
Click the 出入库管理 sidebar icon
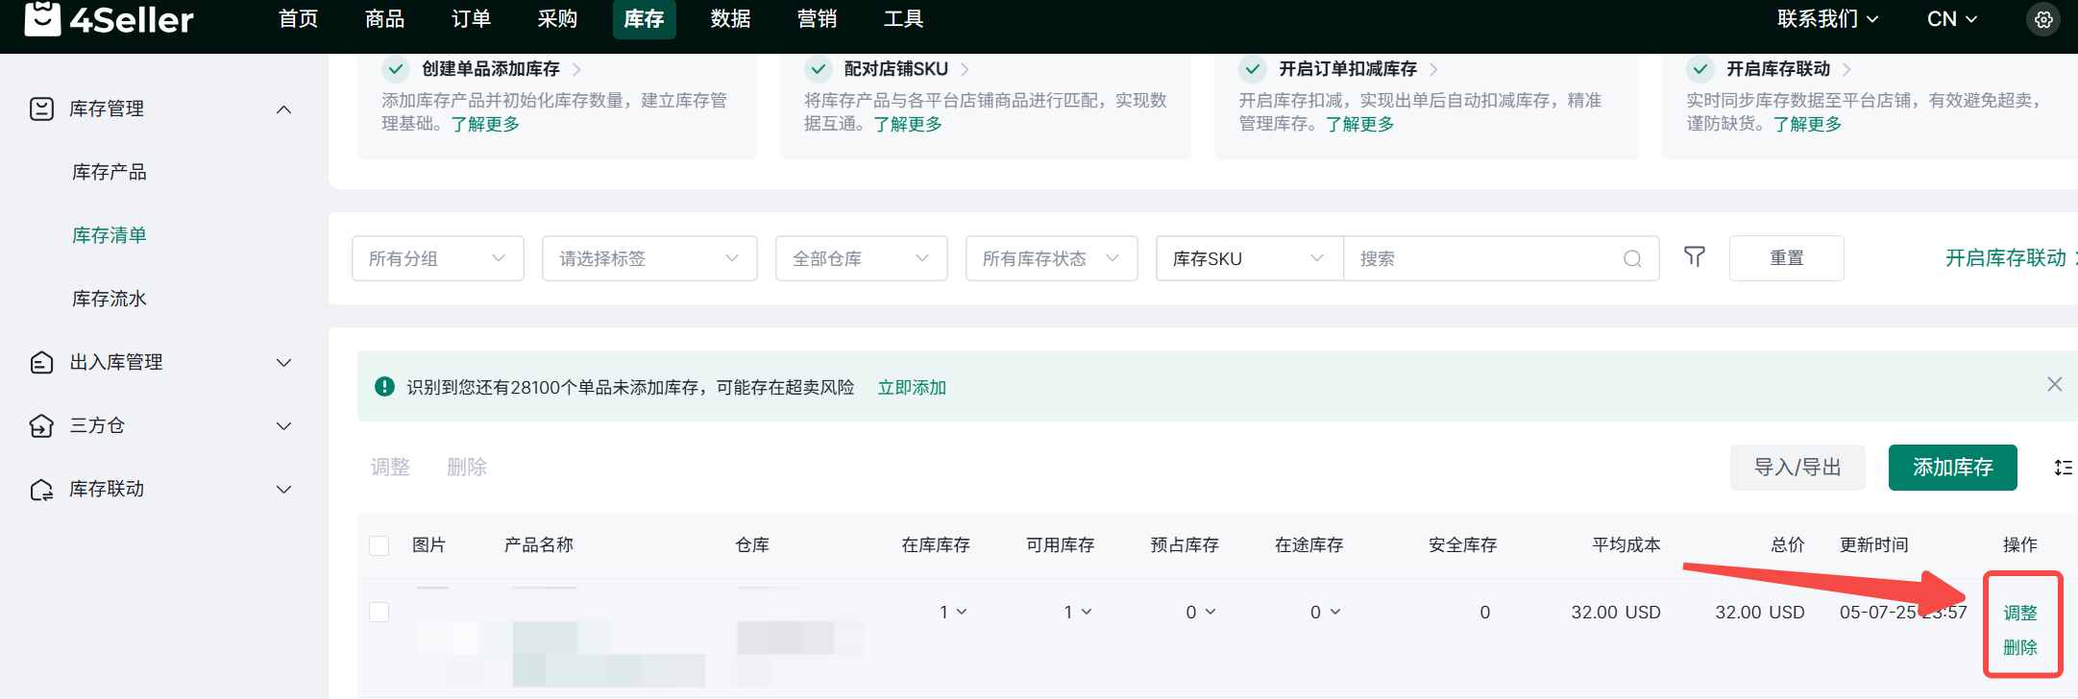(41, 362)
